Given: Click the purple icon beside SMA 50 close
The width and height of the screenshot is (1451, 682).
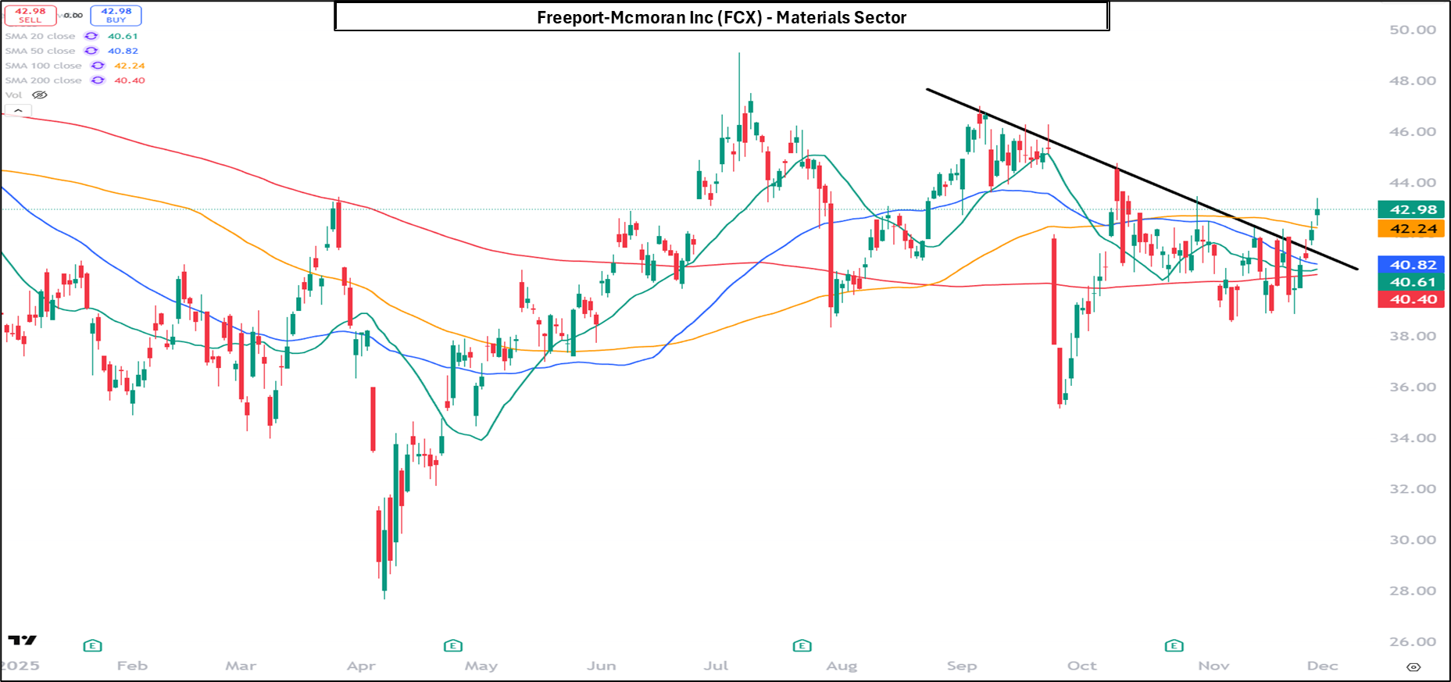Looking at the screenshot, I should click(x=91, y=51).
